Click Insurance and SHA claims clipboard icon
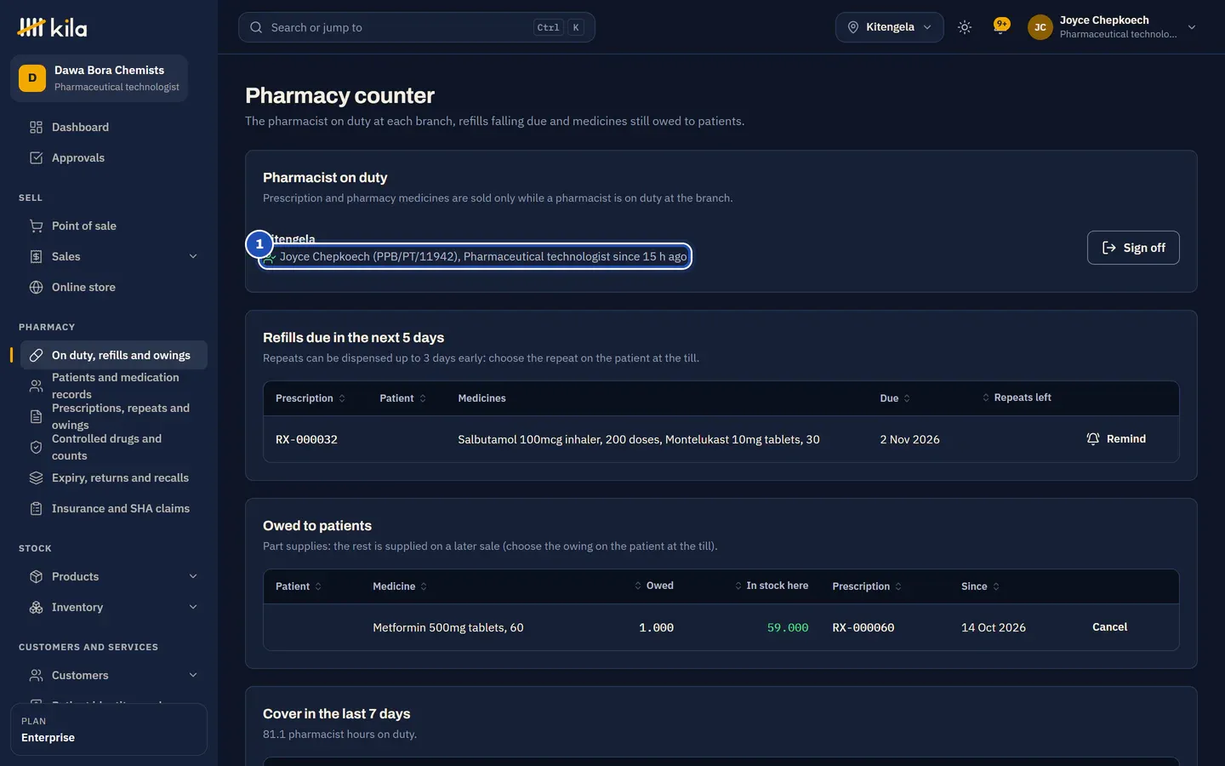 pos(36,509)
